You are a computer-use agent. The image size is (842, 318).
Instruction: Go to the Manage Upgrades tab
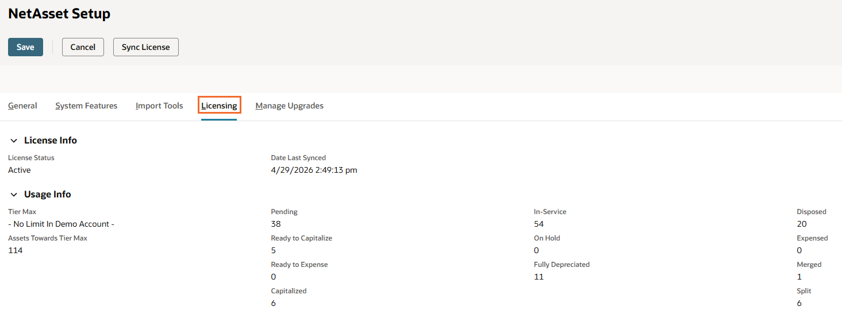point(290,106)
